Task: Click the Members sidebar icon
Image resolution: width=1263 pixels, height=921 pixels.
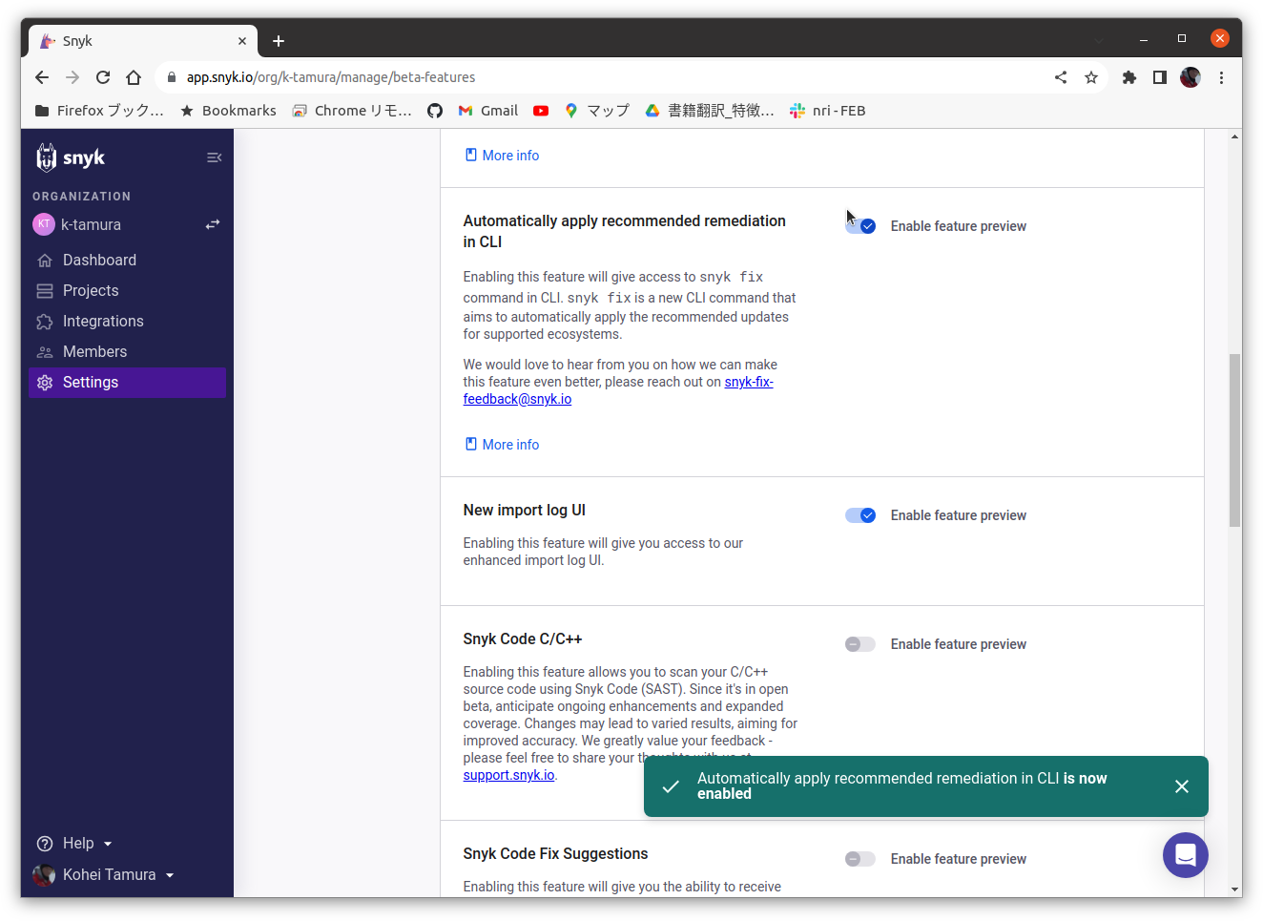Action: click(45, 351)
